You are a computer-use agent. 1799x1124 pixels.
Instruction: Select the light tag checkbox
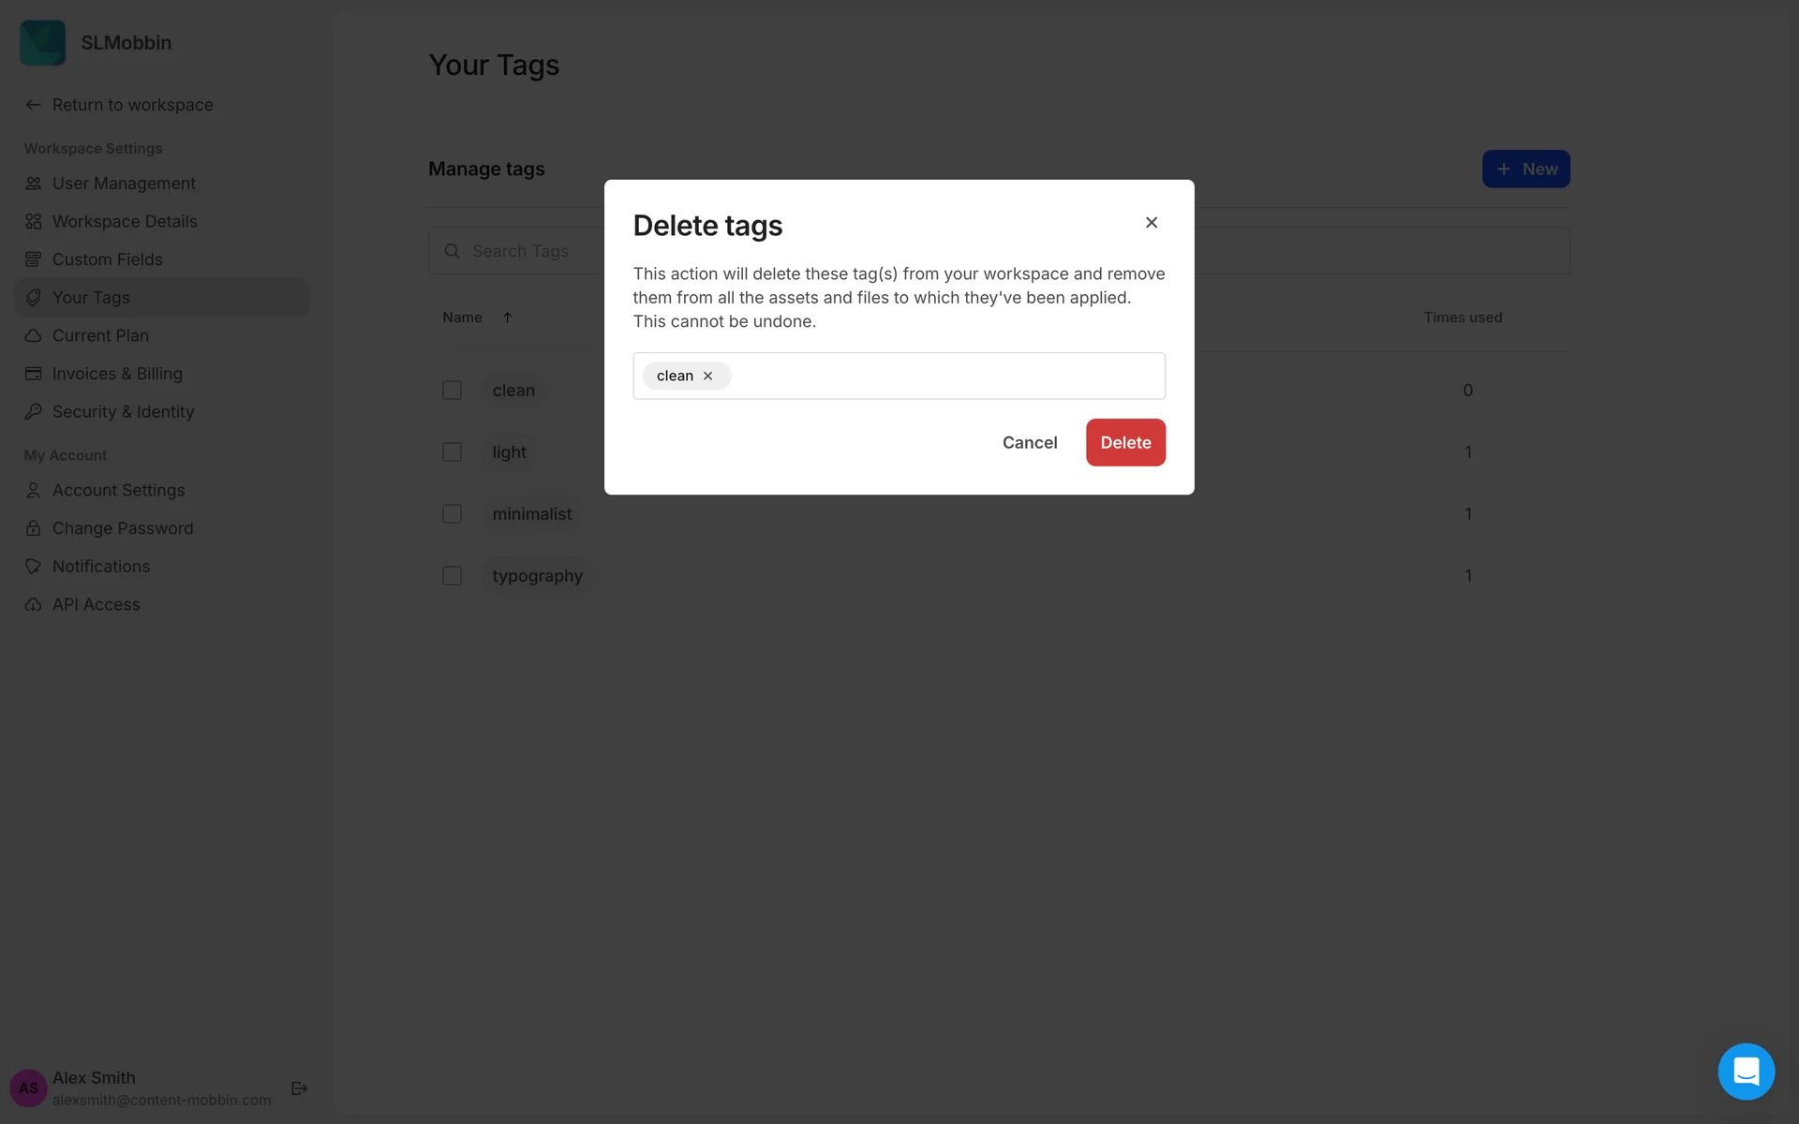point(452,452)
